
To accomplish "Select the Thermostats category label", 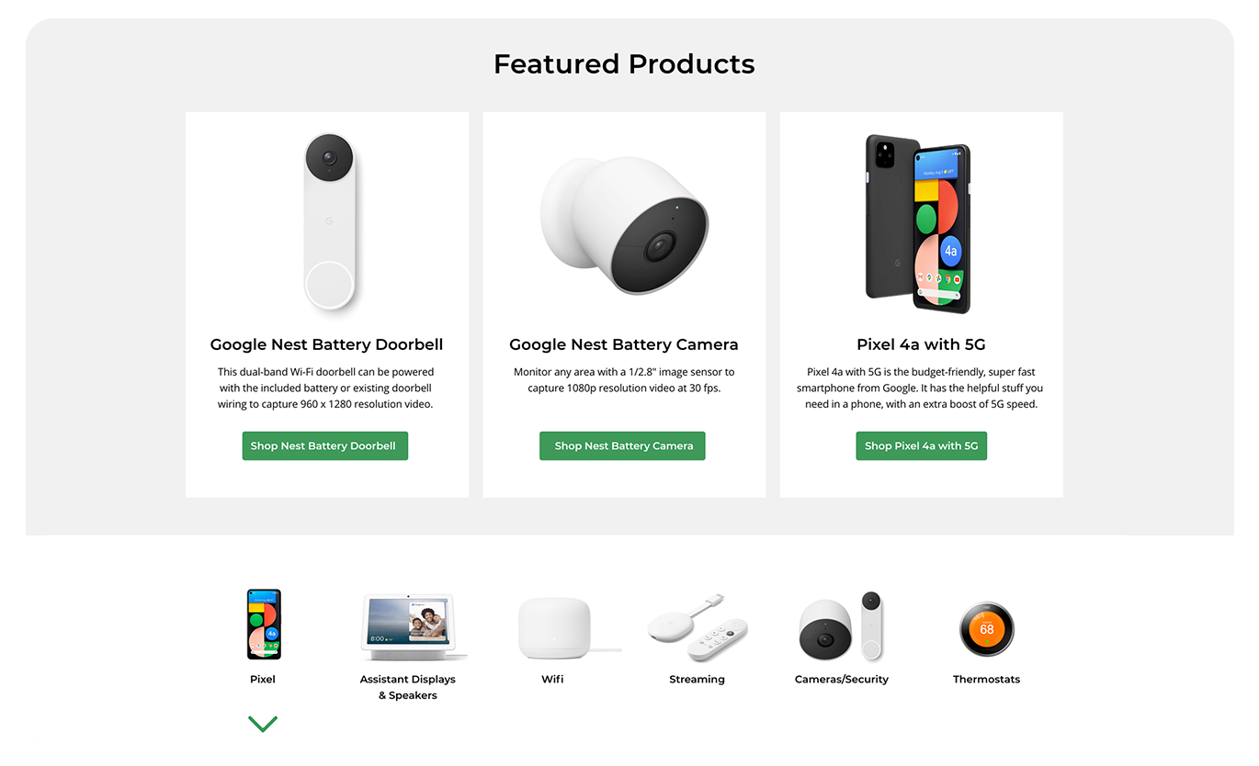I will 986,680.
